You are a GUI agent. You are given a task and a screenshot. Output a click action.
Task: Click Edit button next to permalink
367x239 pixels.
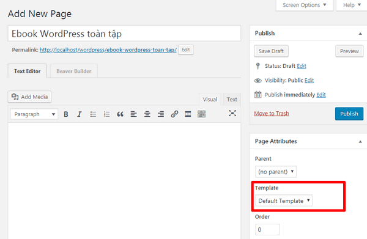tap(185, 50)
